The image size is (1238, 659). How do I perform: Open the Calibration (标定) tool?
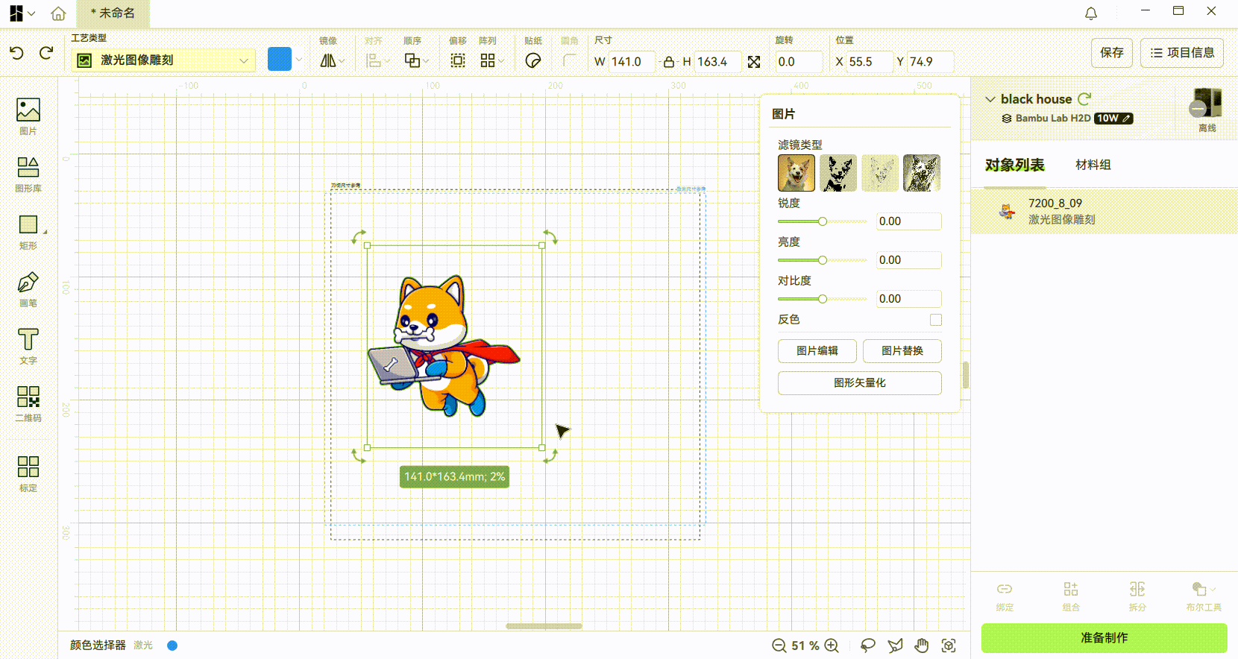tap(28, 474)
